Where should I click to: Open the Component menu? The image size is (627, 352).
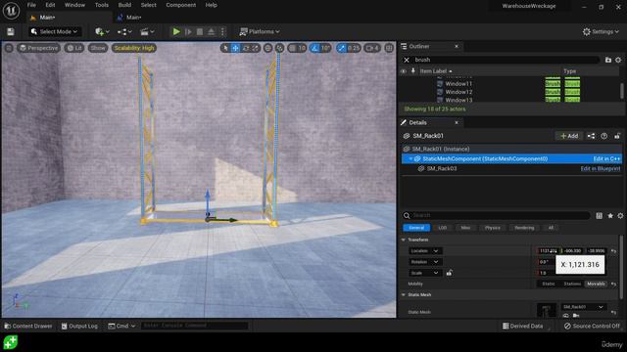[x=180, y=5]
